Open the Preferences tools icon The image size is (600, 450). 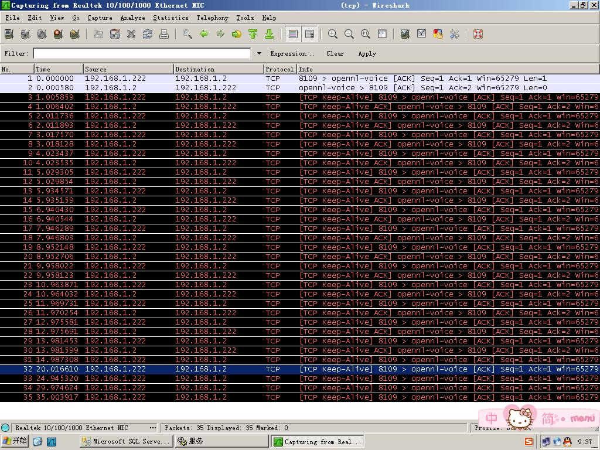(454, 35)
